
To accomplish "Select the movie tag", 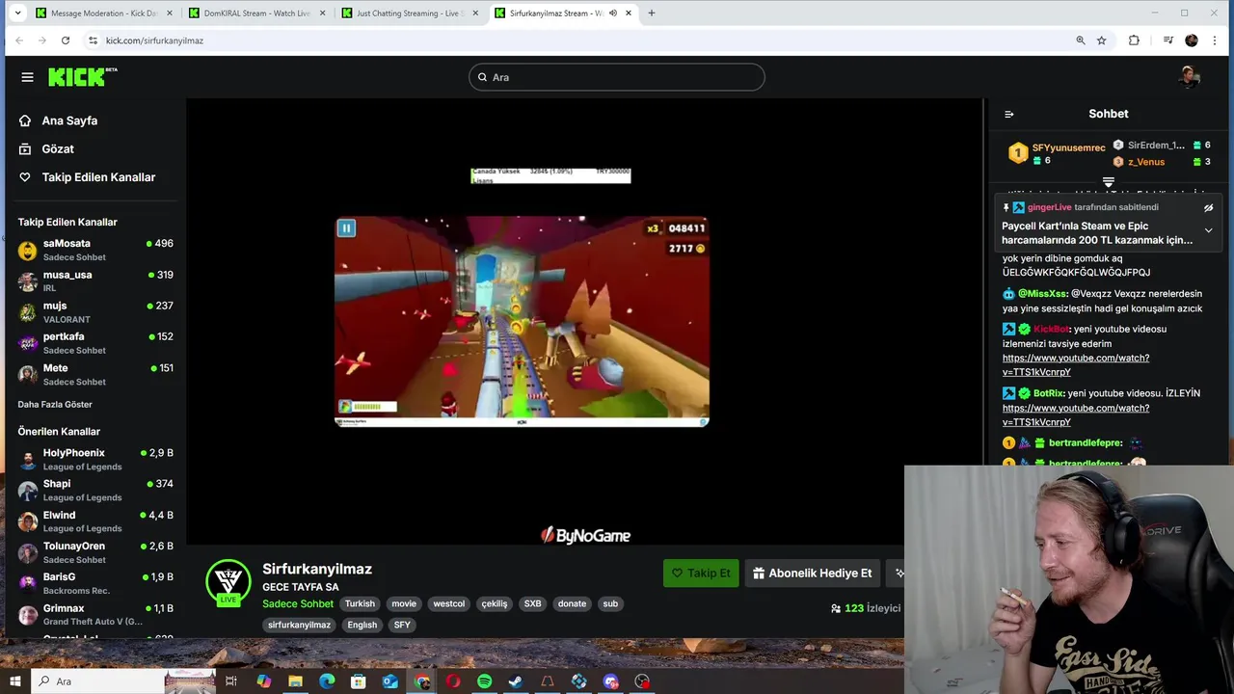I will point(404,603).
